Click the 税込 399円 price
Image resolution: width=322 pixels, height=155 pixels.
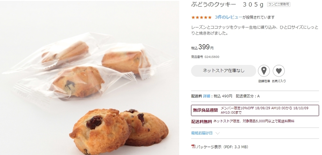click(x=202, y=48)
